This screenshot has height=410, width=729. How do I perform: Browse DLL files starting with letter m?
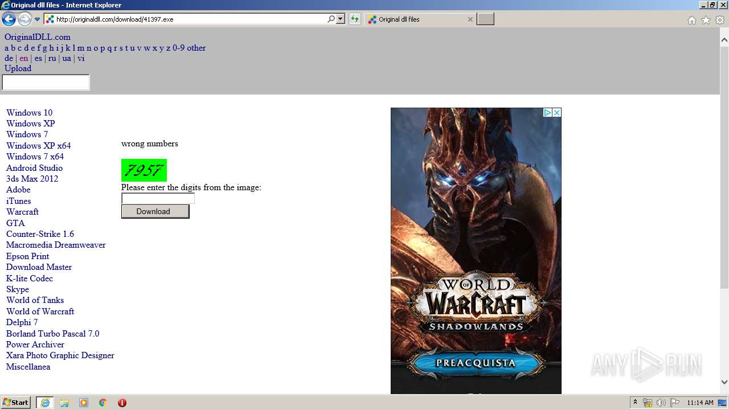click(x=81, y=48)
